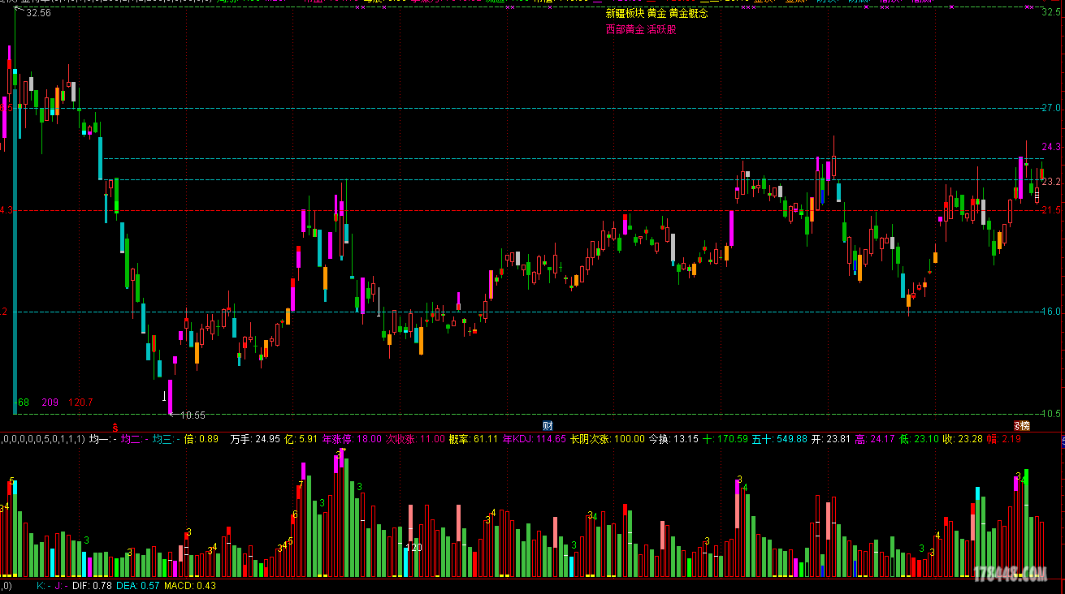1065x594 pixels.
Task: Open the 西部黄金 stock name label
Action: (625, 29)
